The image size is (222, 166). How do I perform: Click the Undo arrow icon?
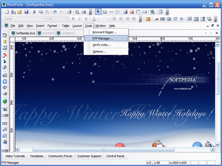click(x=55, y=12)
